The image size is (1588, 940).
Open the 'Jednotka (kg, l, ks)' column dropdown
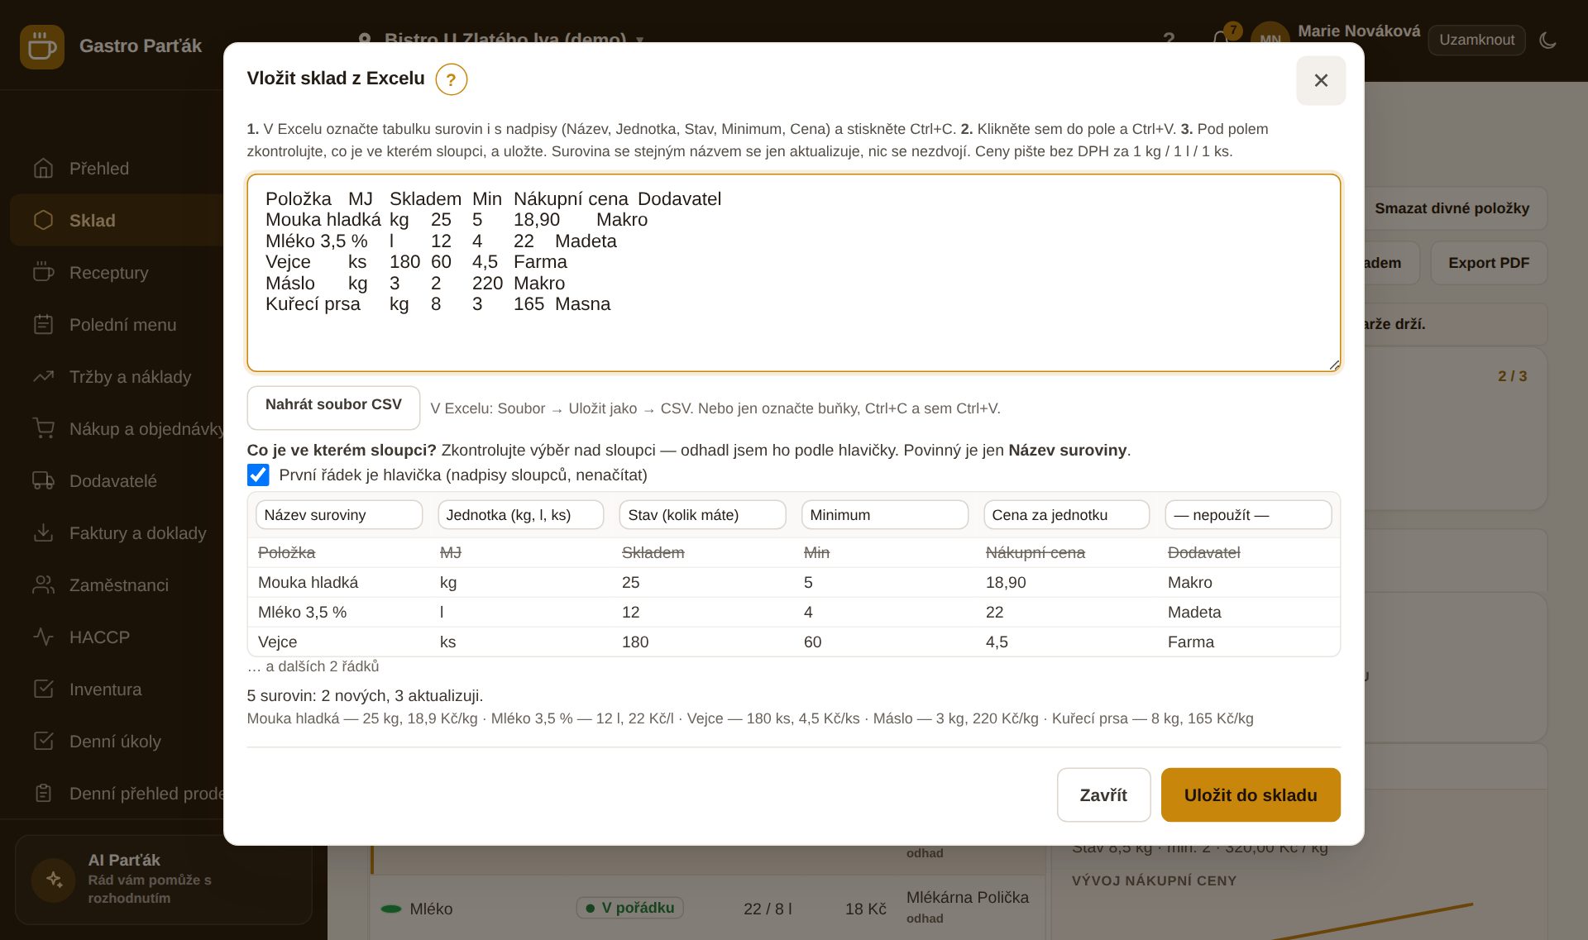click(x=521, y=515)
